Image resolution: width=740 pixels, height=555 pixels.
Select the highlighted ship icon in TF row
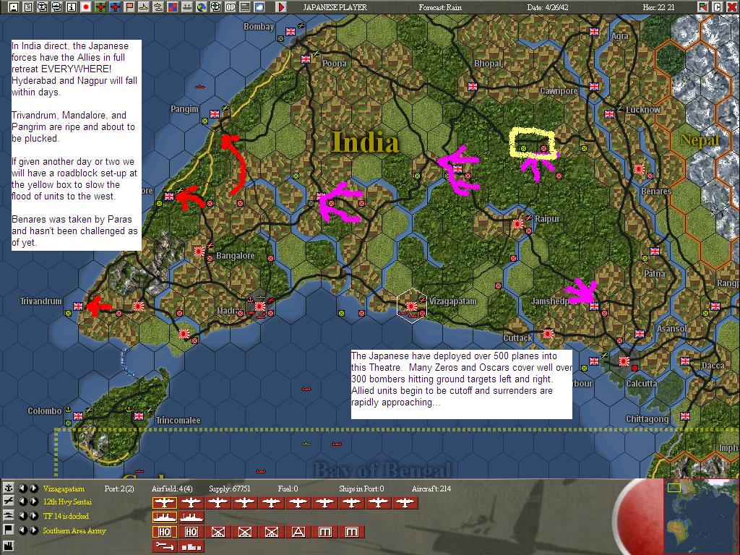click(x=164, y=517)
